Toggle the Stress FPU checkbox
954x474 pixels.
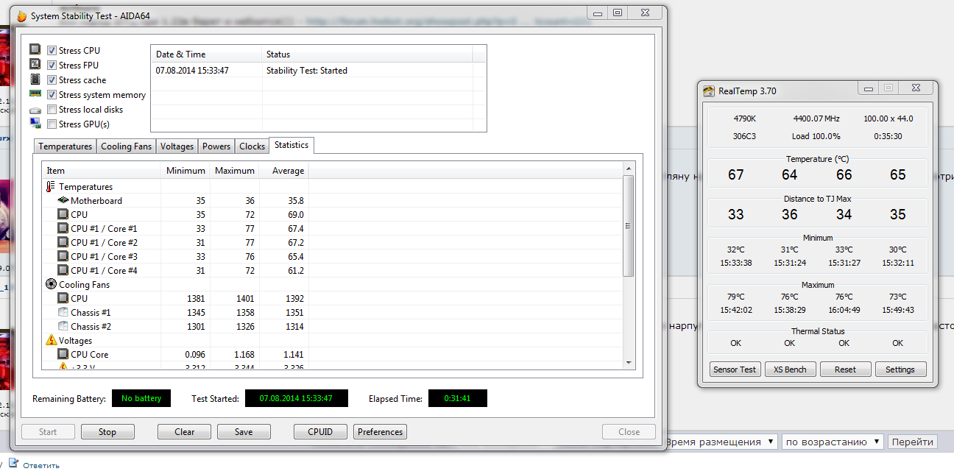click(x=52, y=66)
